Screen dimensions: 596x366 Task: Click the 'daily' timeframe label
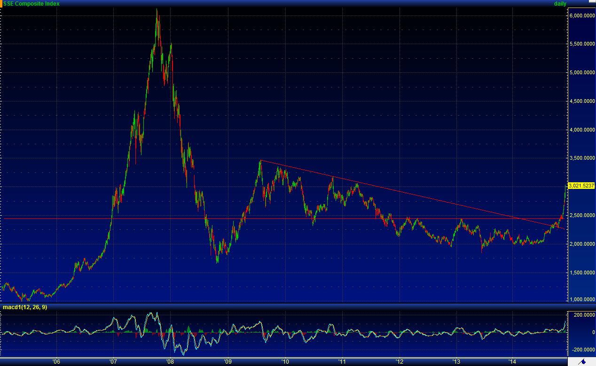coord(560,4)
